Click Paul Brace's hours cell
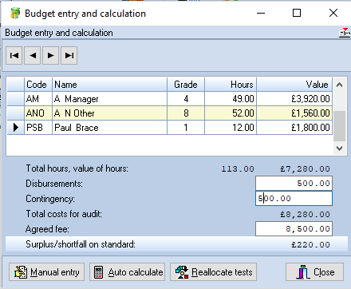The height and width of the screenshot is (289, 351). tap(231, 128)
